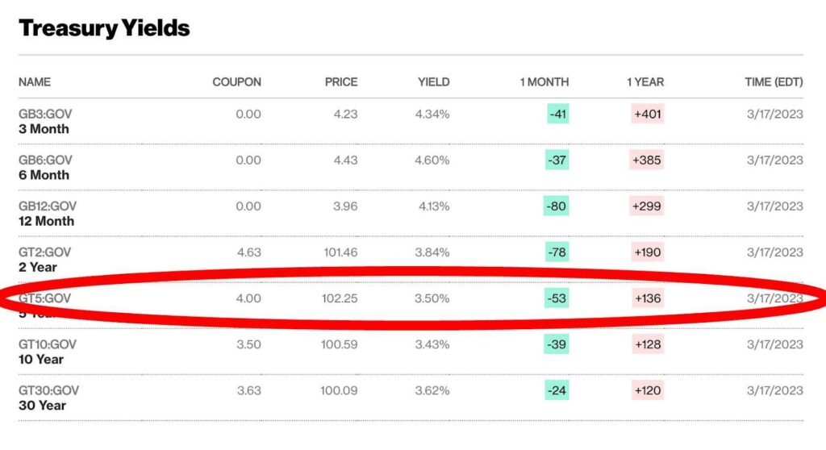Click the red +120 change badge
826x450 pixels.
647,390
